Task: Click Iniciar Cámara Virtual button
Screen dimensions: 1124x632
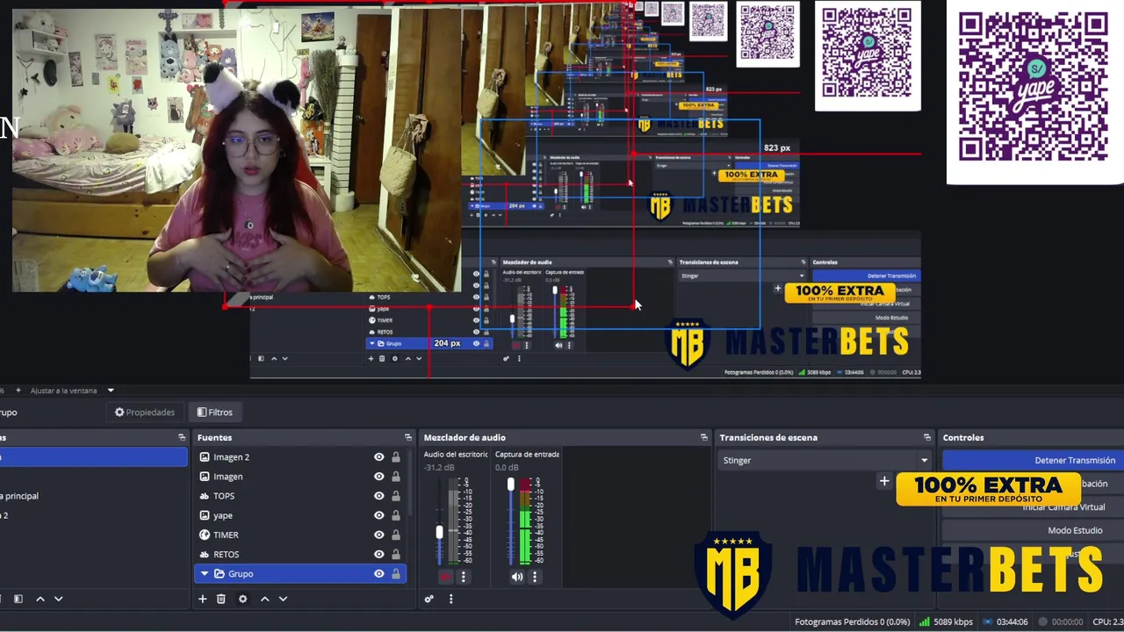Action: click(1033, 507)
